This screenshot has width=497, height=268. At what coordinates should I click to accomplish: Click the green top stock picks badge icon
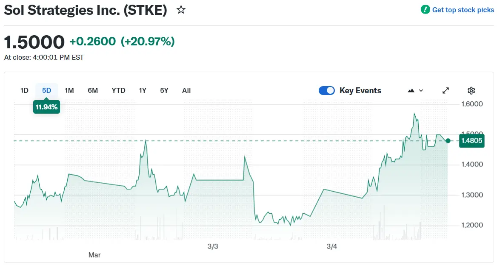click(x=425, y=10)
